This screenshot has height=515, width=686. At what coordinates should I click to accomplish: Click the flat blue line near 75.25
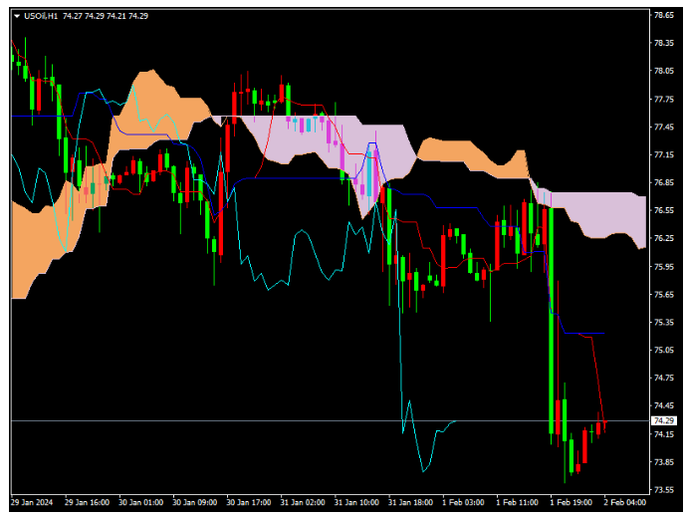click(585, 333)
